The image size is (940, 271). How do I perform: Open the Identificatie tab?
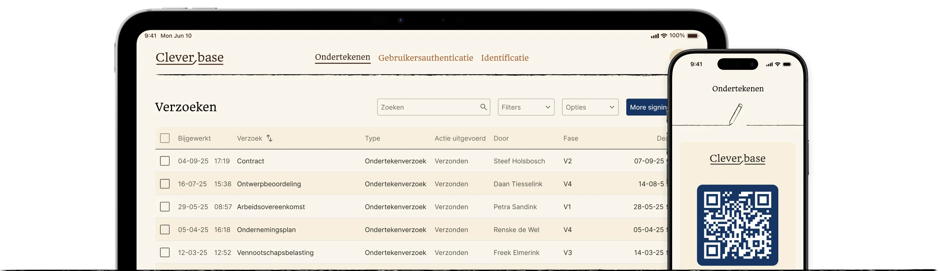tap(504, 58)
